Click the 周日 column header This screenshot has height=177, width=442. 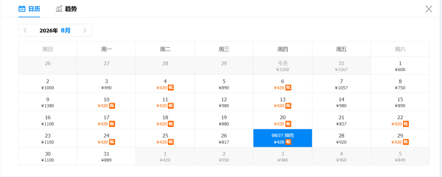(x=47, y=49)
